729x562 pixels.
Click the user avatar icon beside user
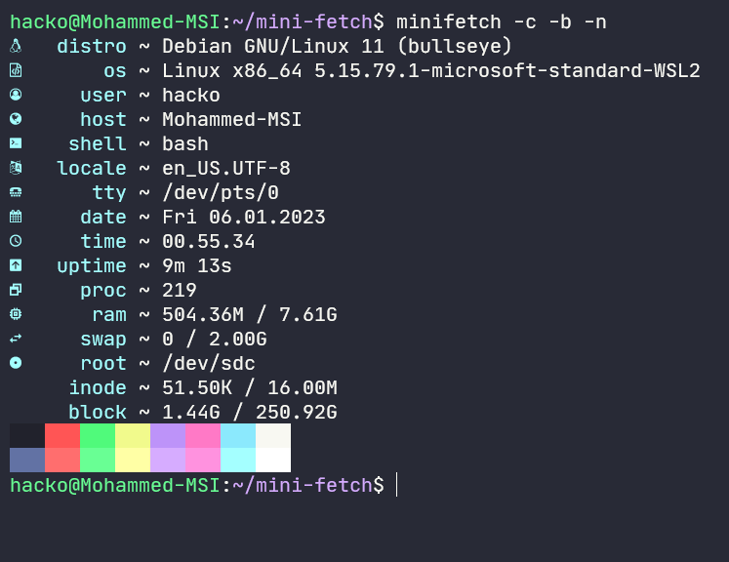click(16, 95)
